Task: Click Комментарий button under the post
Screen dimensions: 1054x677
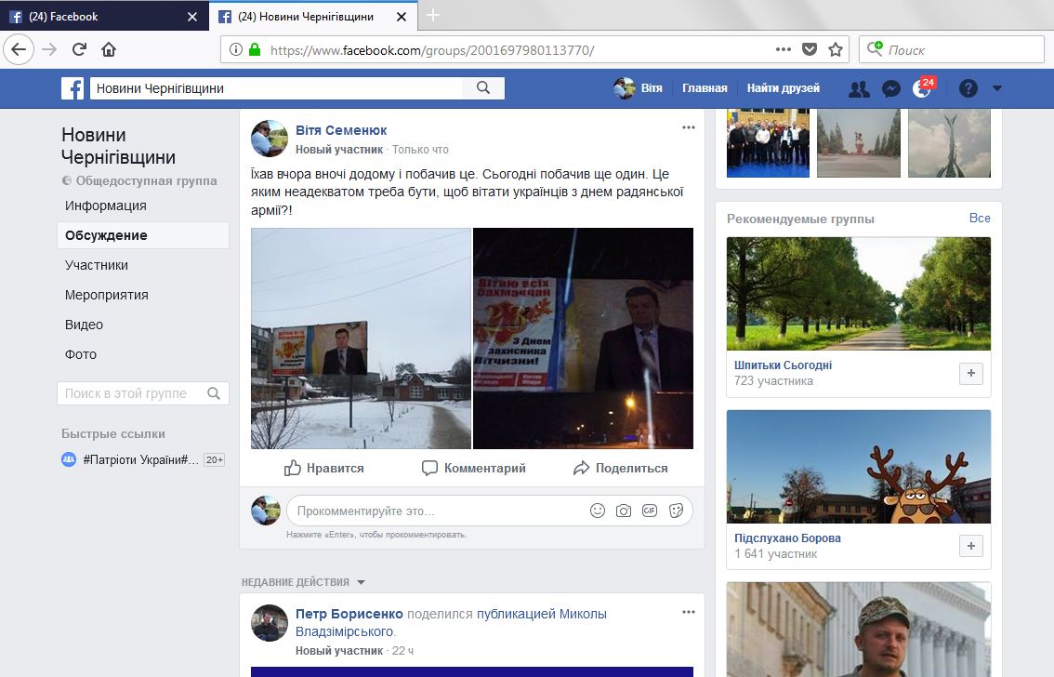Action: [x=474, y=468]
